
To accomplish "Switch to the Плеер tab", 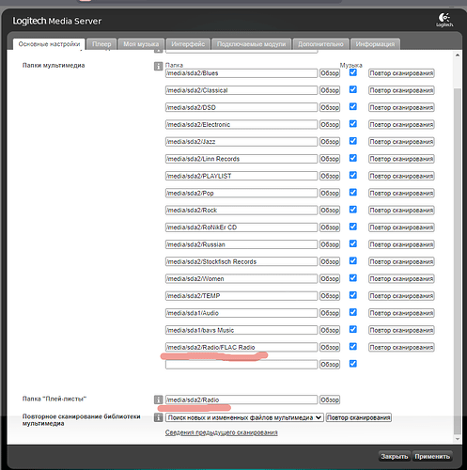I will tap(101, 44).
